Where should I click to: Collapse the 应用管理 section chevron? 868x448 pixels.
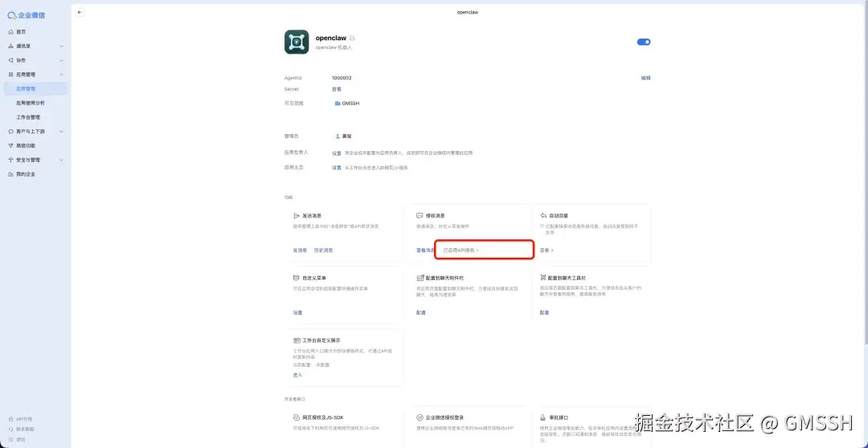(61, 74)
